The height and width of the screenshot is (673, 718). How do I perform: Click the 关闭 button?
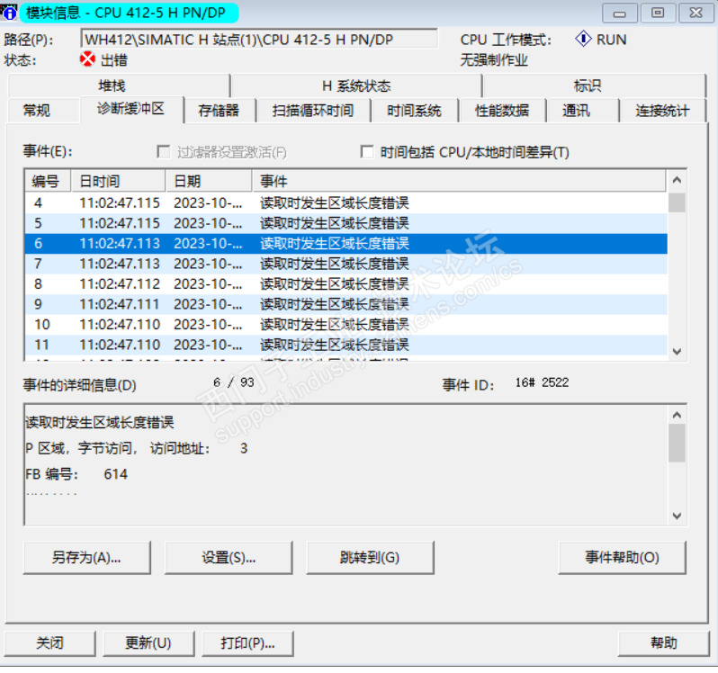coord(49,643)
